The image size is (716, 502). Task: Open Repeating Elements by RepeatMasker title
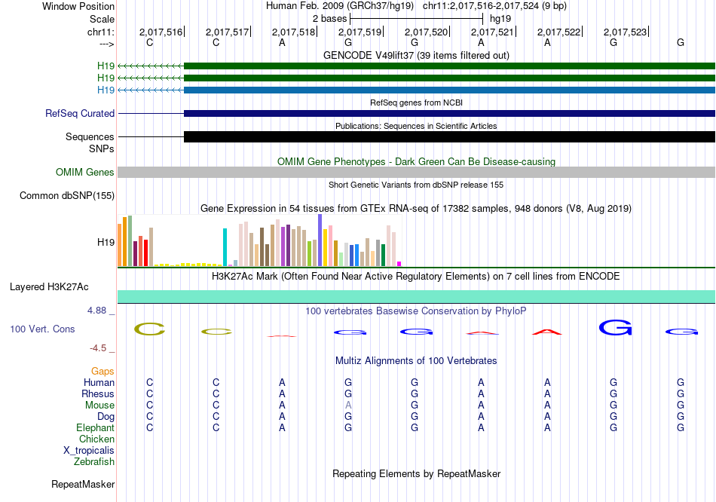point(416,473)
